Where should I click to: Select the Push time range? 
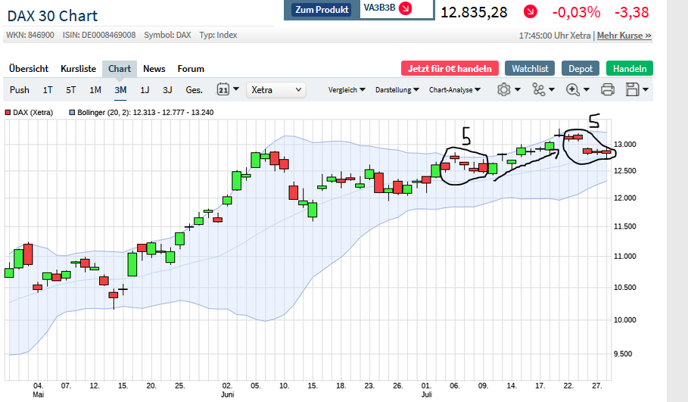(x=20, y=90)
